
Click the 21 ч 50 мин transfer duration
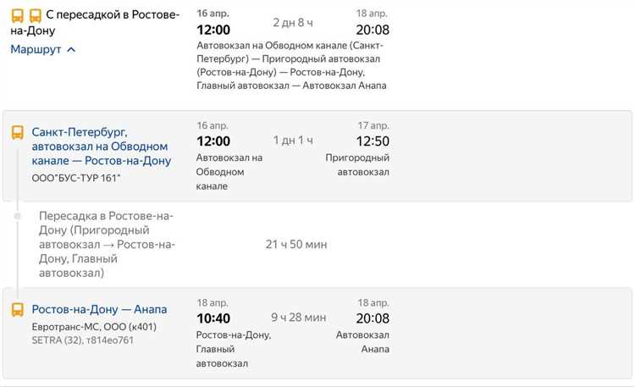pos(296,245)
